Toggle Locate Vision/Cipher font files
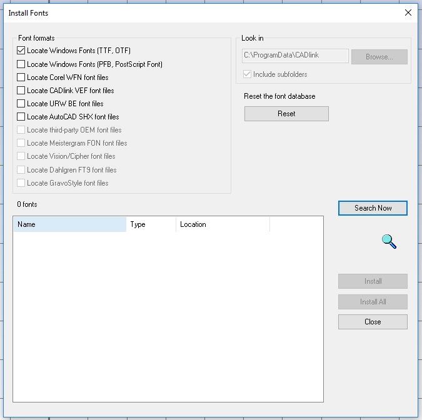The height and width of the screenshot is (420, 422). tap(21, 156)
